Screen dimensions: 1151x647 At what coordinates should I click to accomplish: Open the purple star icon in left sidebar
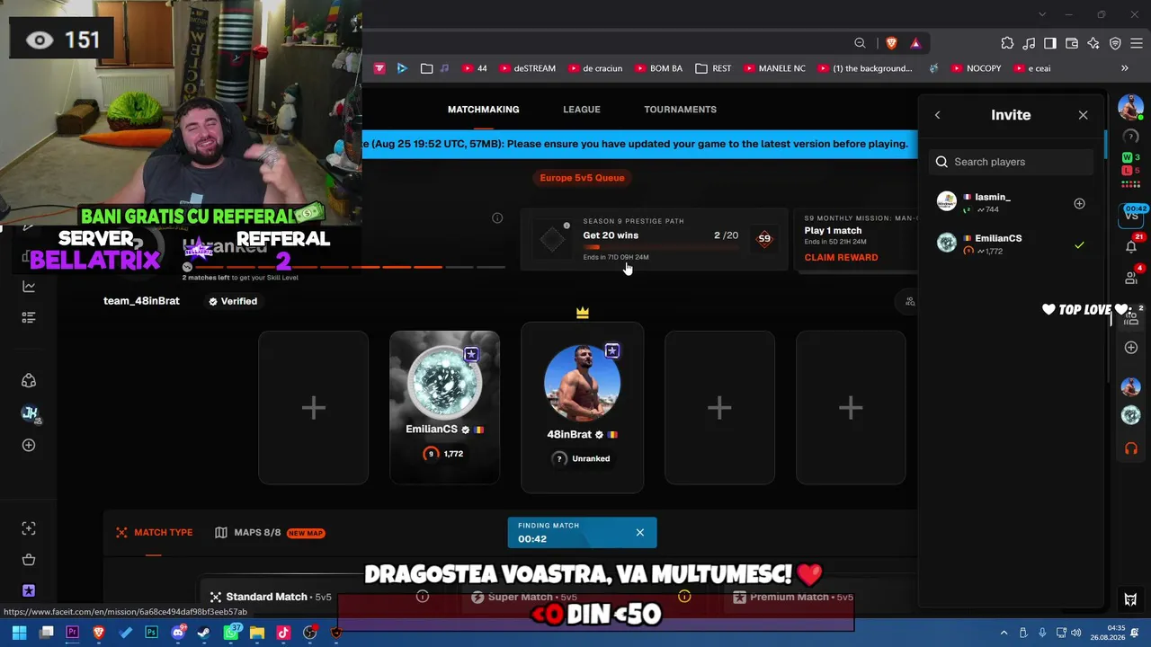(x=29, y=590)
